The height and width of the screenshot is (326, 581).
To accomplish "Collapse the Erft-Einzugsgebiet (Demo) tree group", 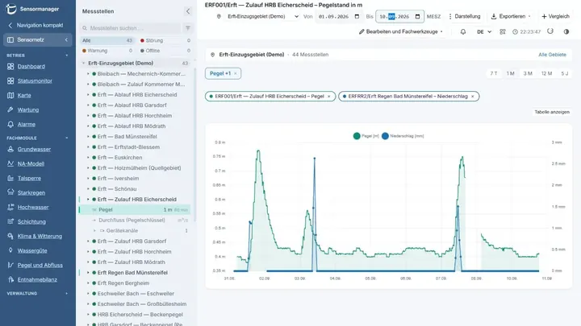I will [83, 64].
